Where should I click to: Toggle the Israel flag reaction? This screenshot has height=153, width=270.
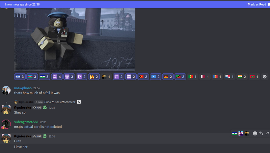pyautogui.click(x=20, y=77)
